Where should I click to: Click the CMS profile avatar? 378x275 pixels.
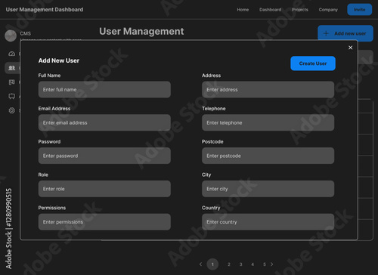[x=11, y=36]
